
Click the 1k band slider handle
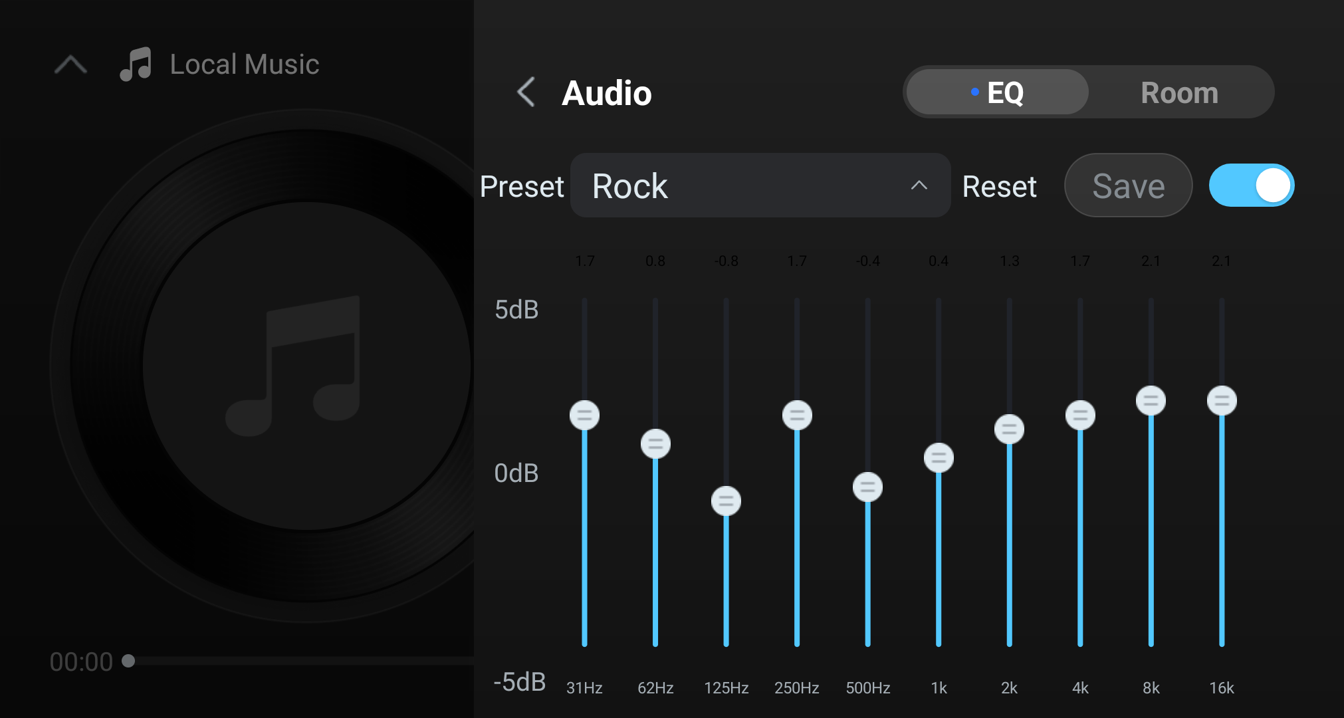(x=939, y=458)
